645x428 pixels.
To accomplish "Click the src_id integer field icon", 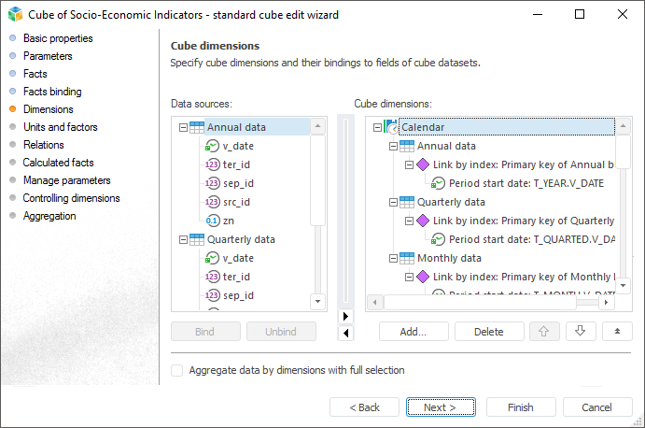I will click(213, 202).
